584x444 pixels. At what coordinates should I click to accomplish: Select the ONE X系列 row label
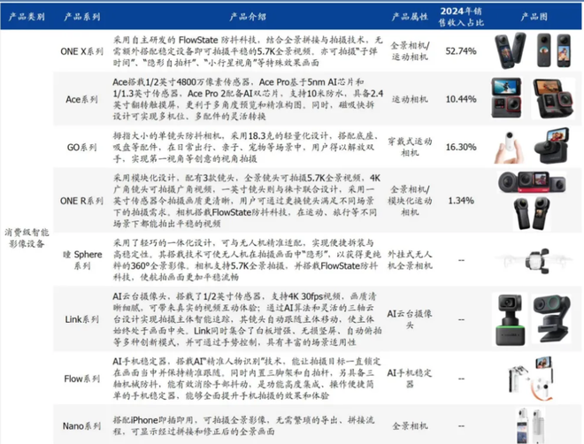[x=82, y=51]
